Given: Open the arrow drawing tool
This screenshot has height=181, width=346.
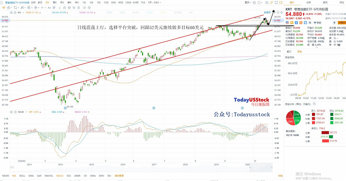Looking at the screenshot, I should 42,8.
